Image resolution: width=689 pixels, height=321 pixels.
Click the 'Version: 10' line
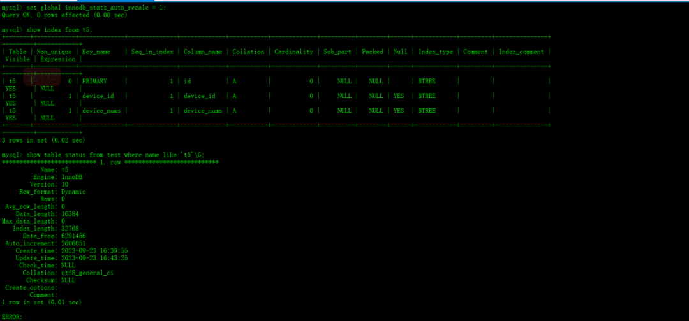tap(49, 185)
